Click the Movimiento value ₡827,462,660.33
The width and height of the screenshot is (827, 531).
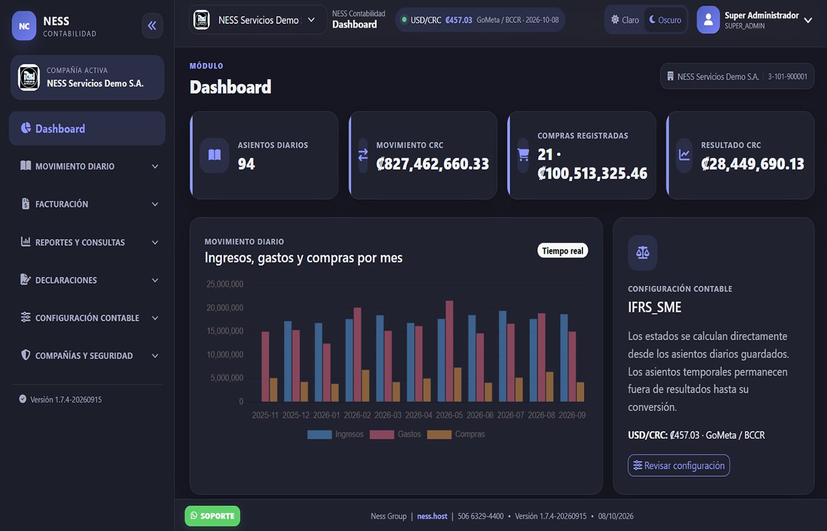pos(432,164)
